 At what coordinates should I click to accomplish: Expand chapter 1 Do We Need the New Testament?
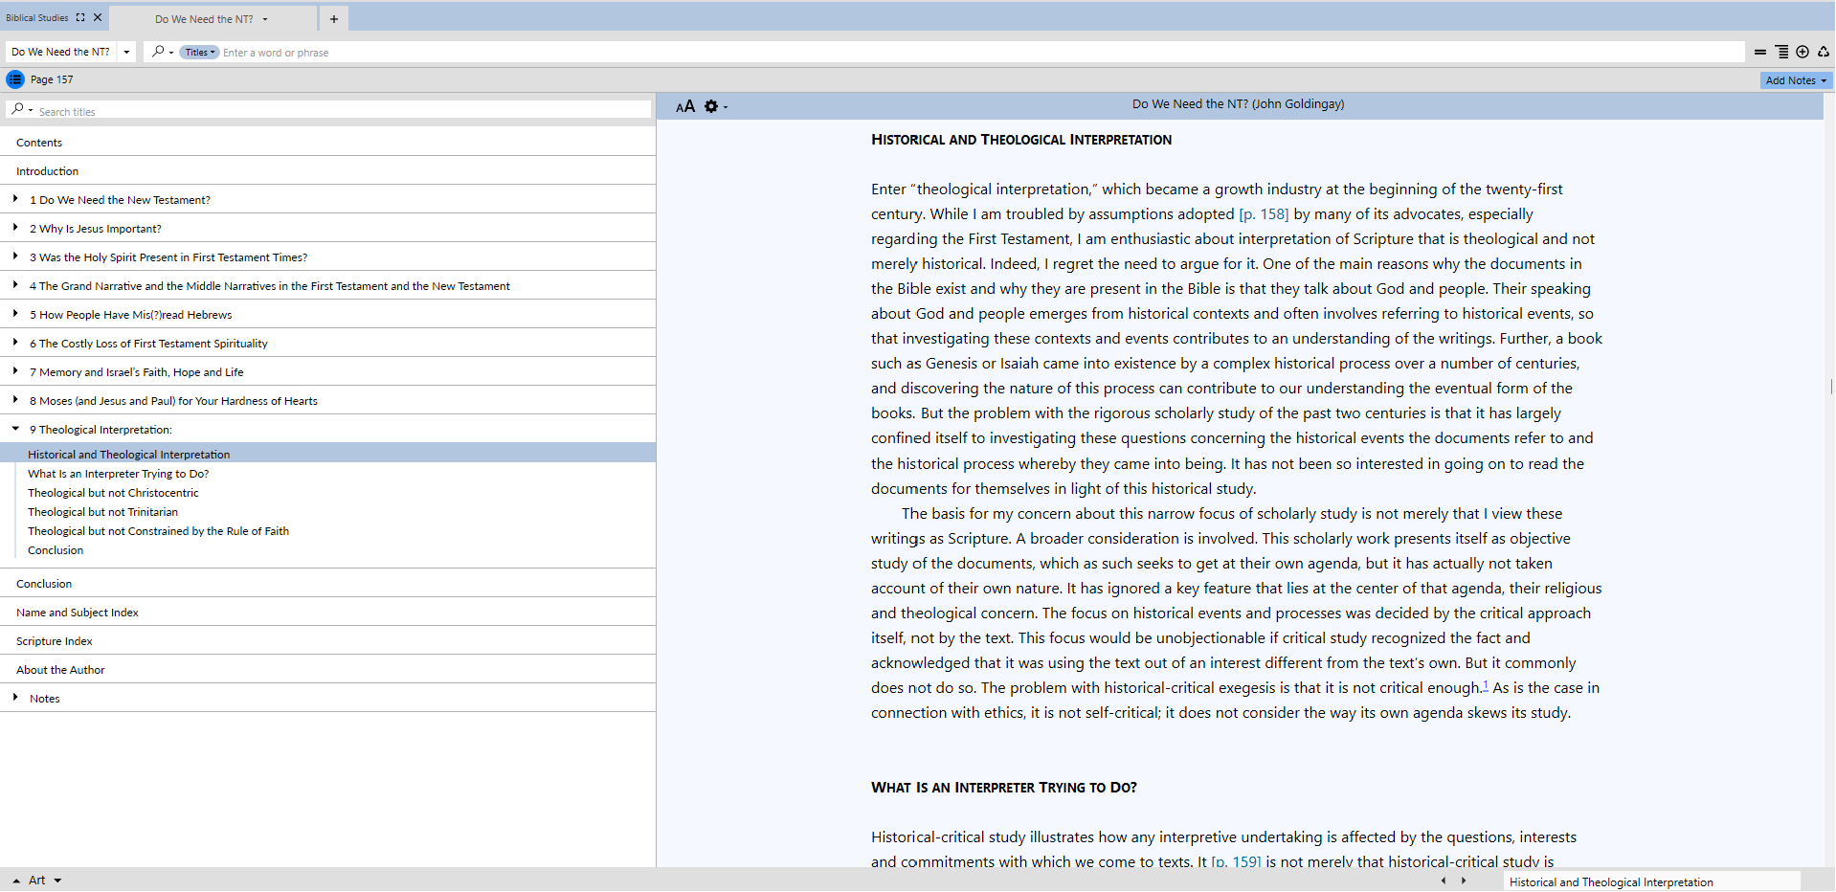tap(15, 199)
